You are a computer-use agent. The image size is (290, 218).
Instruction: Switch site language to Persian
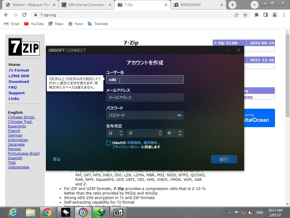point(14,149)
